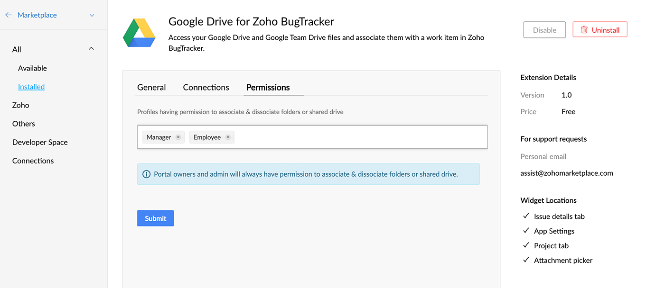Show Available extensions in sidebar

[32, 68]
